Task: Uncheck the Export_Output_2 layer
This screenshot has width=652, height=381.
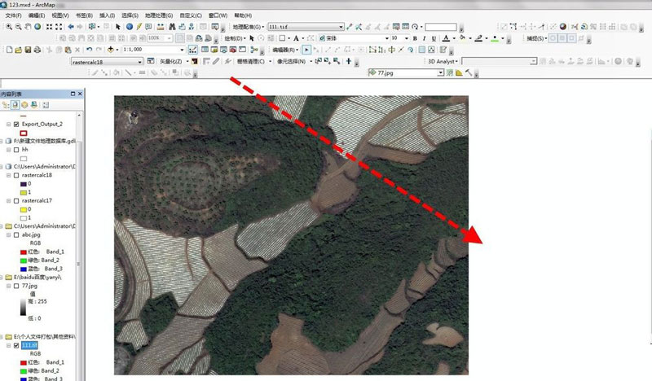Action: [x=16, y=125]
